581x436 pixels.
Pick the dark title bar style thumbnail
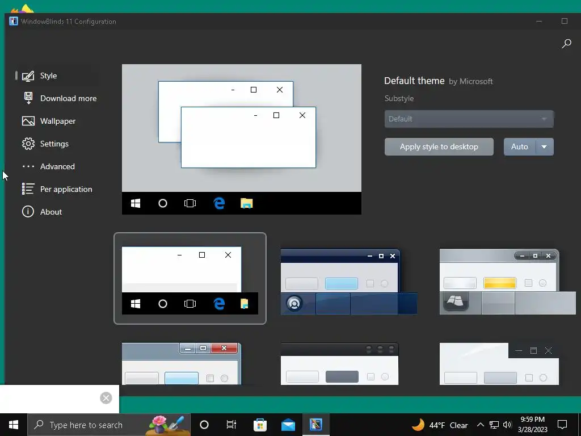click(x=340, y=364)
